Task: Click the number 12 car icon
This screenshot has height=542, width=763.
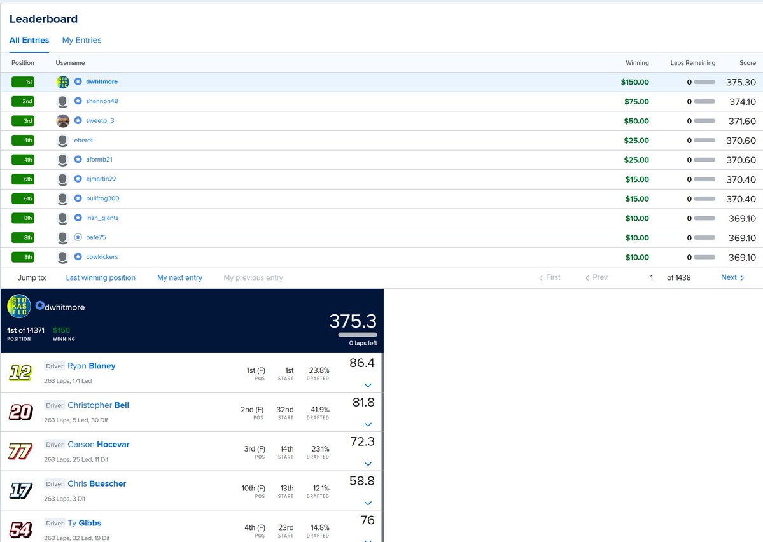Action: pyautogui.click(x=20, y=373)
